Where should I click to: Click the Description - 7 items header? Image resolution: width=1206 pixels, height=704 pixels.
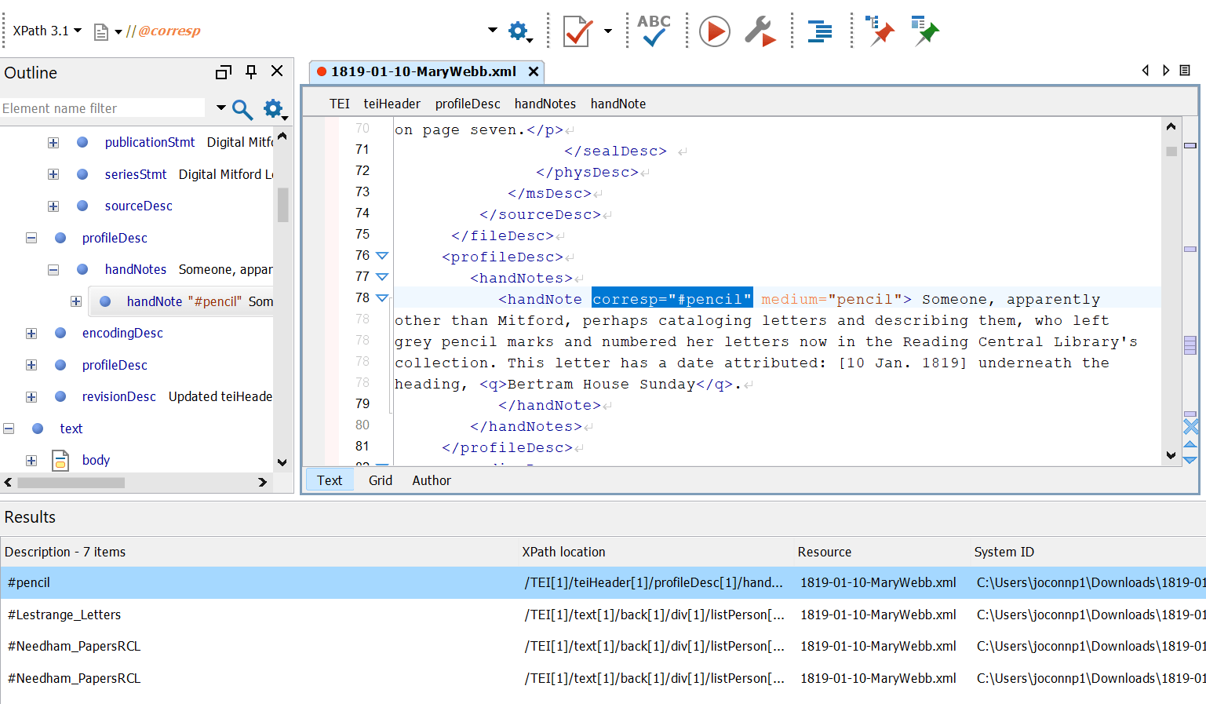coord(259,552)
